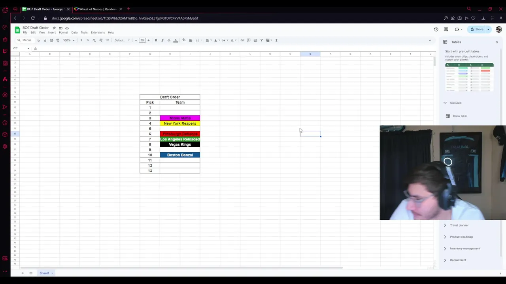This screenshot has width=506, height=284.
Task: Open the all sheets list
Action: (x=30, y=273)
